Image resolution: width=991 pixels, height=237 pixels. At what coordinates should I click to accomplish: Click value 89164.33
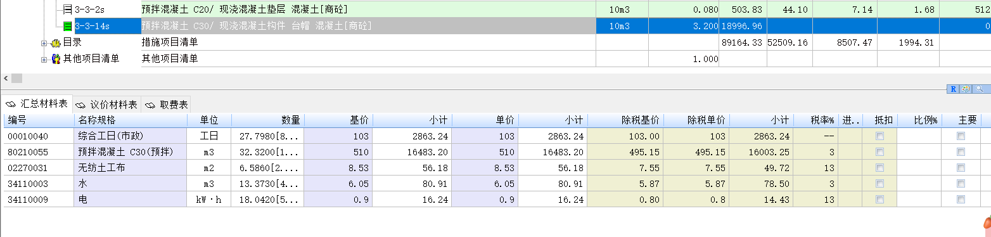tap(741, 43)
